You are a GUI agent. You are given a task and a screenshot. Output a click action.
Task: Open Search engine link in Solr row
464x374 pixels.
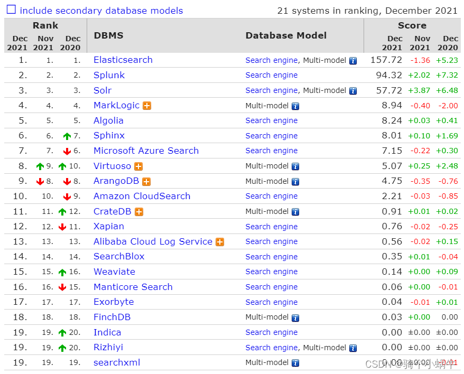click(271, 90)
